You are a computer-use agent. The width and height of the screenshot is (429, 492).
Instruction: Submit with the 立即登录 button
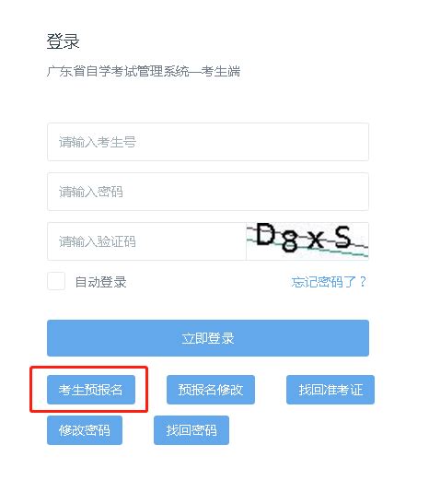208,338
